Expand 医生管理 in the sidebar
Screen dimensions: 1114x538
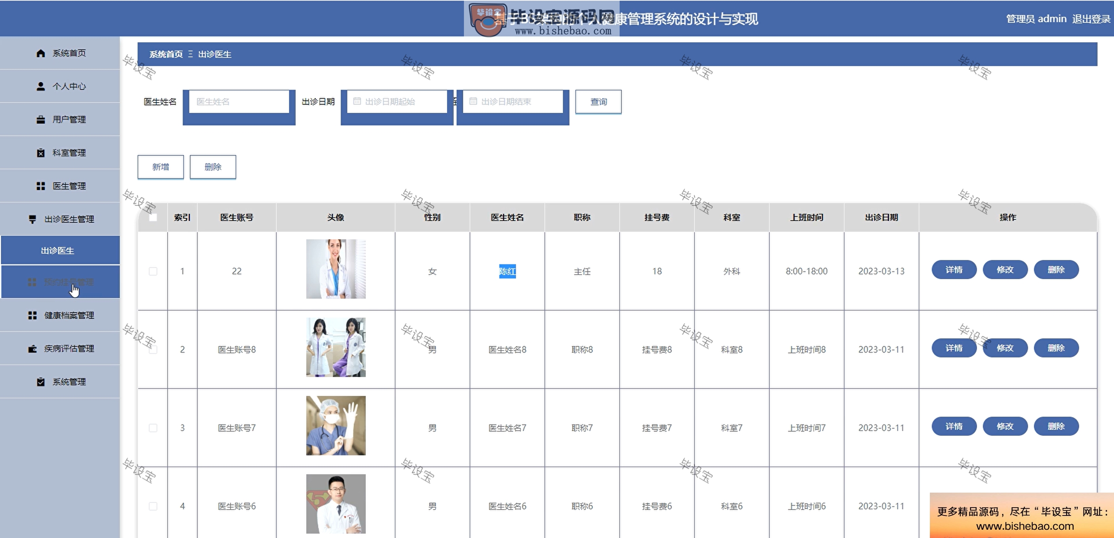pyautogui.click(x=60, y=186)
